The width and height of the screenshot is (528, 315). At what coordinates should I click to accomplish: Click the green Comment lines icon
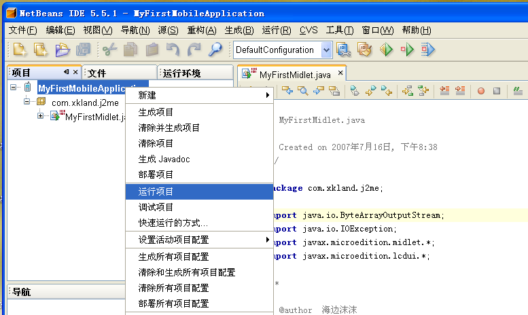point(518,90)
